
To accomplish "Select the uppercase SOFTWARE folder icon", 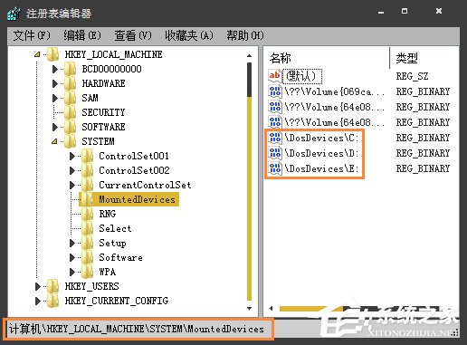I will 71,127.
